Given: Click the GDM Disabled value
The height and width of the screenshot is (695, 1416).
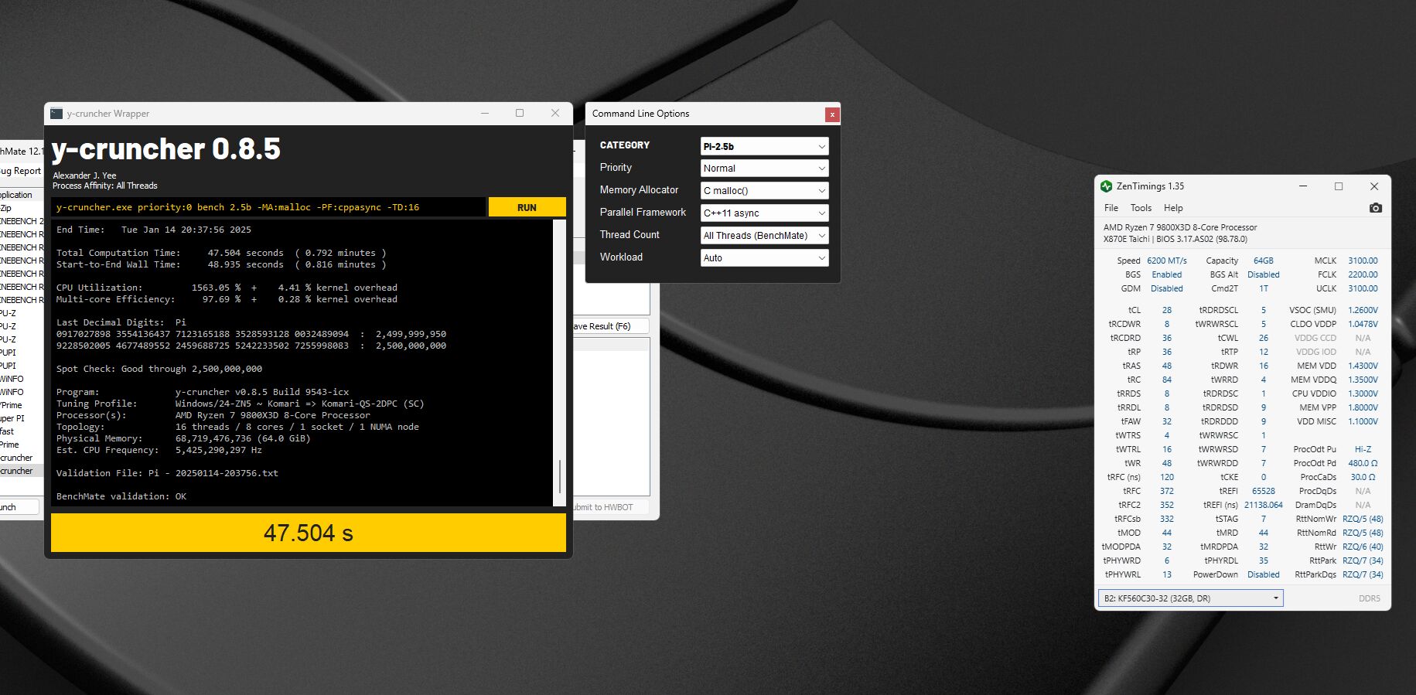Looking at the screenshot, I should click(1166, 288).
